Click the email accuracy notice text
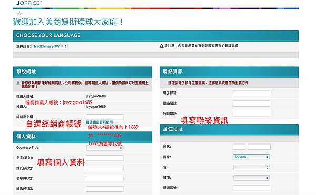316x195 pixels. tap(208, 83)
